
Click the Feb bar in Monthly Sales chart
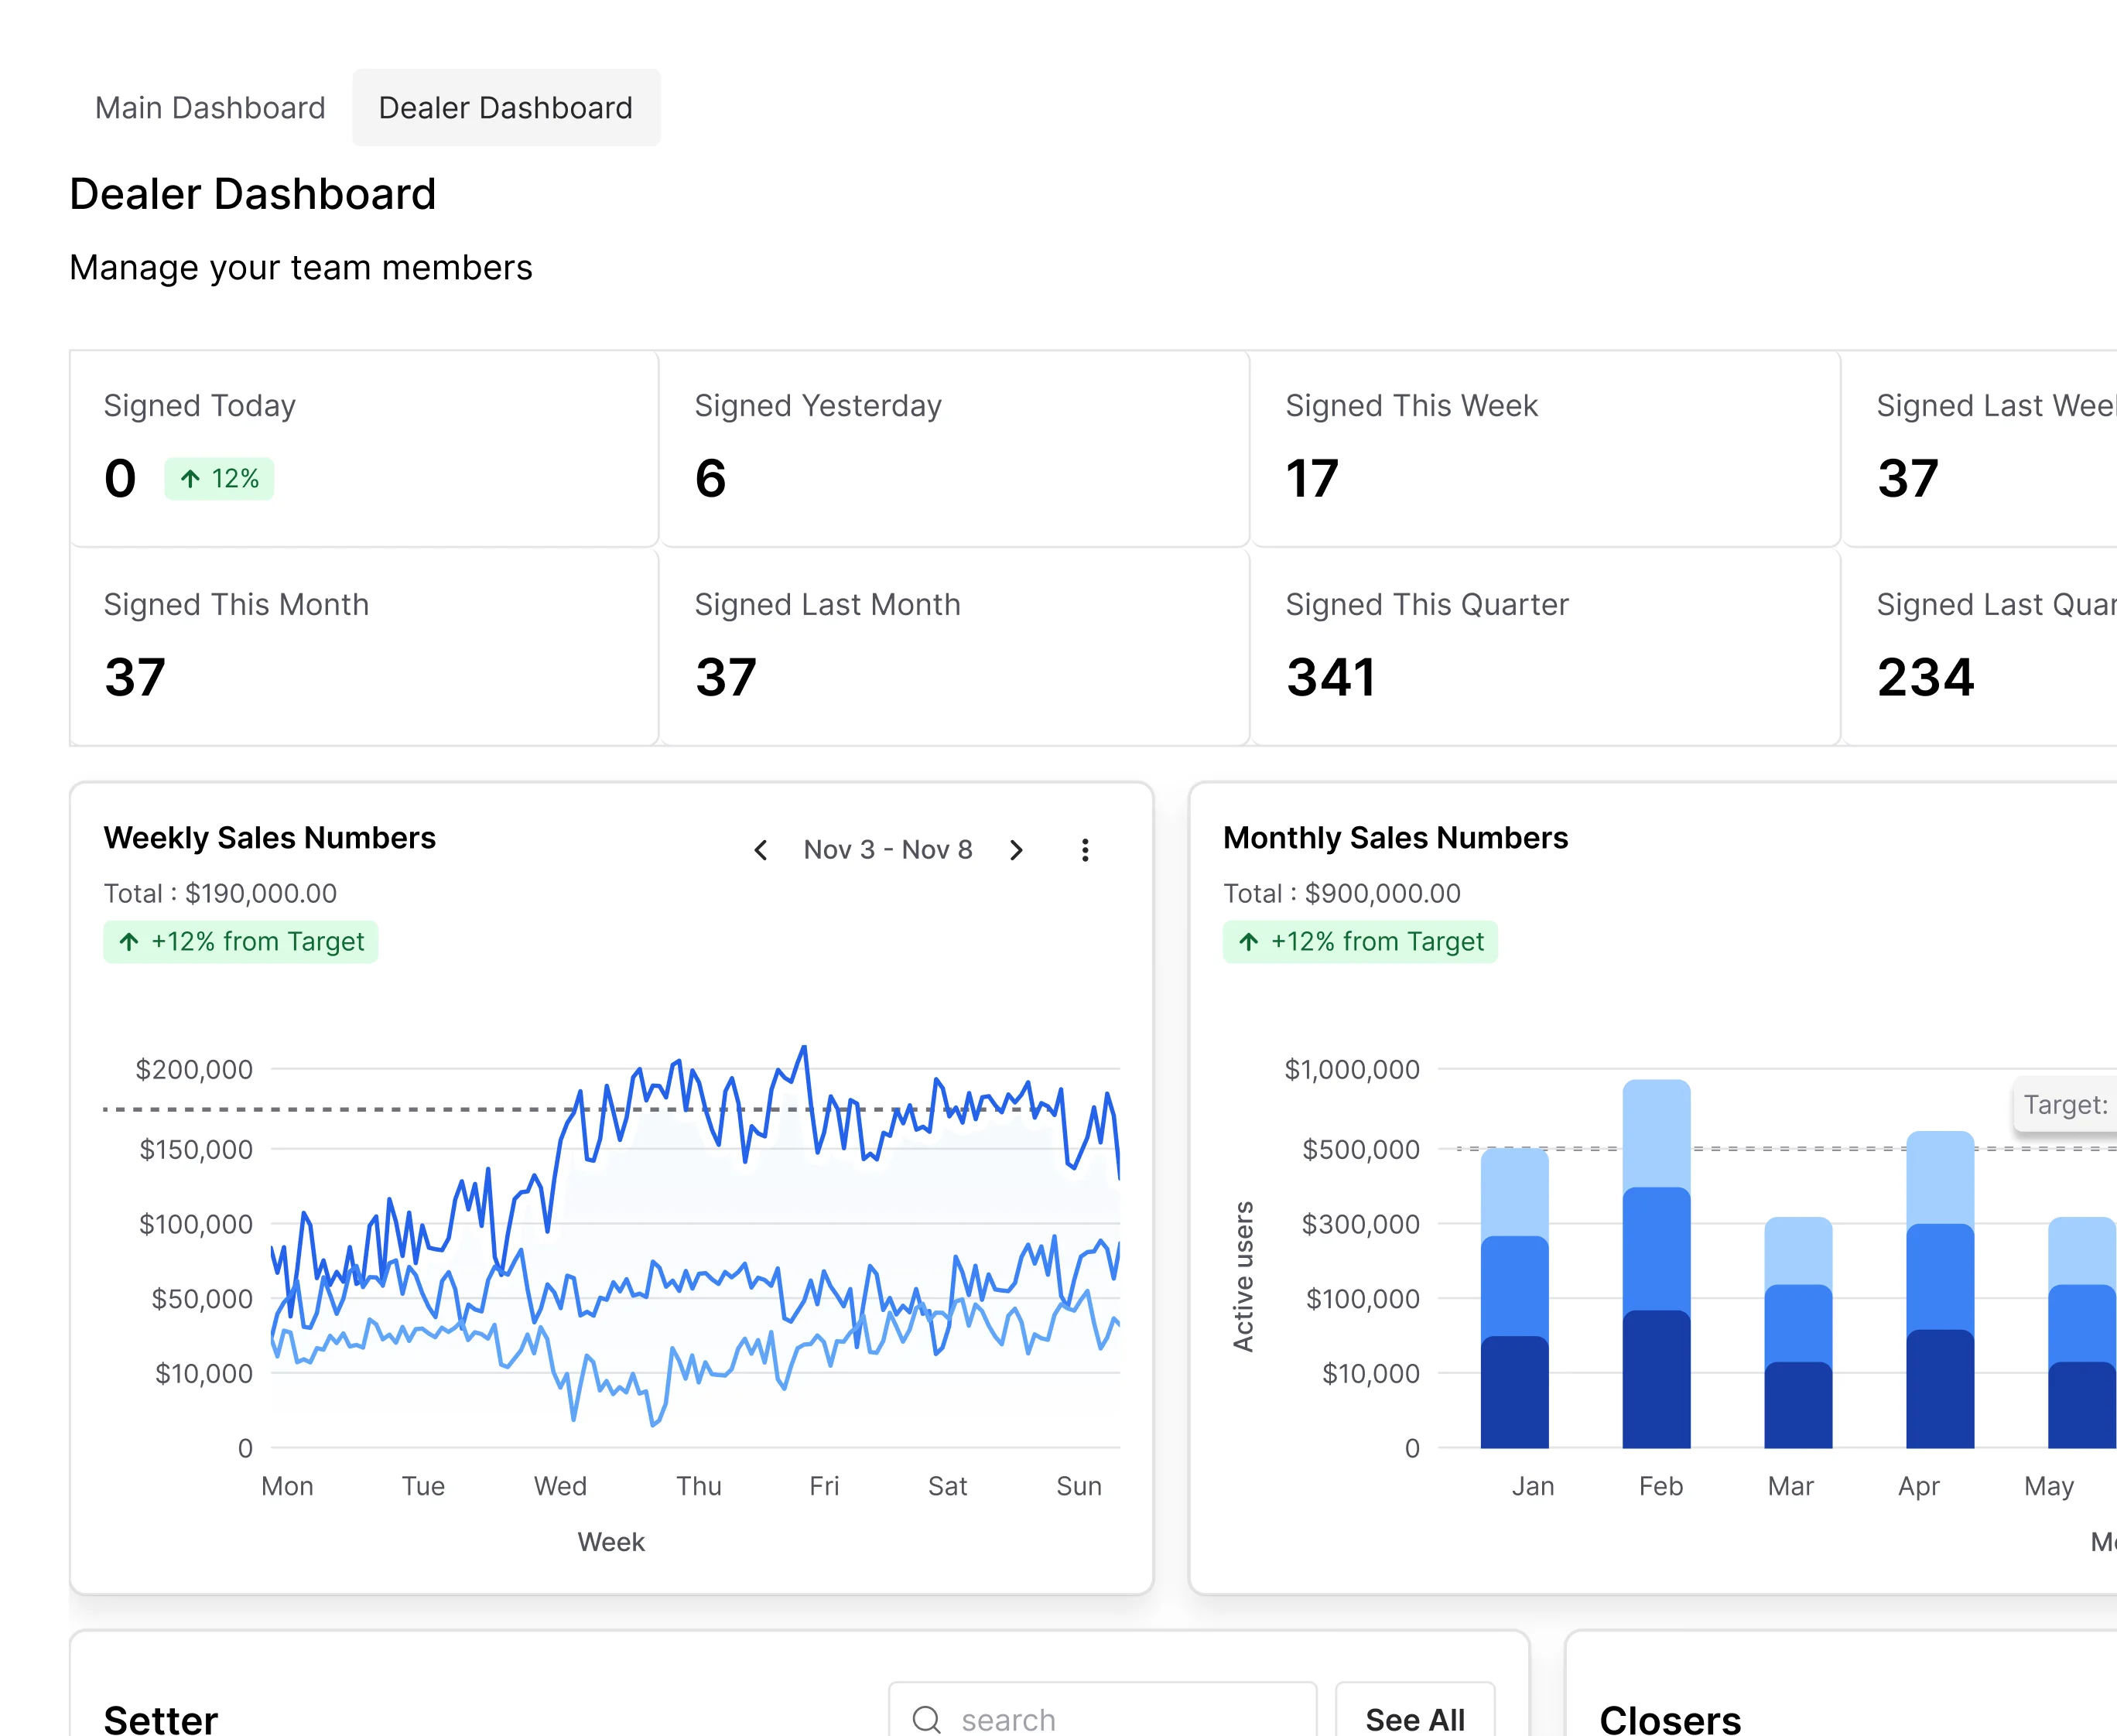(1657, 1264)
